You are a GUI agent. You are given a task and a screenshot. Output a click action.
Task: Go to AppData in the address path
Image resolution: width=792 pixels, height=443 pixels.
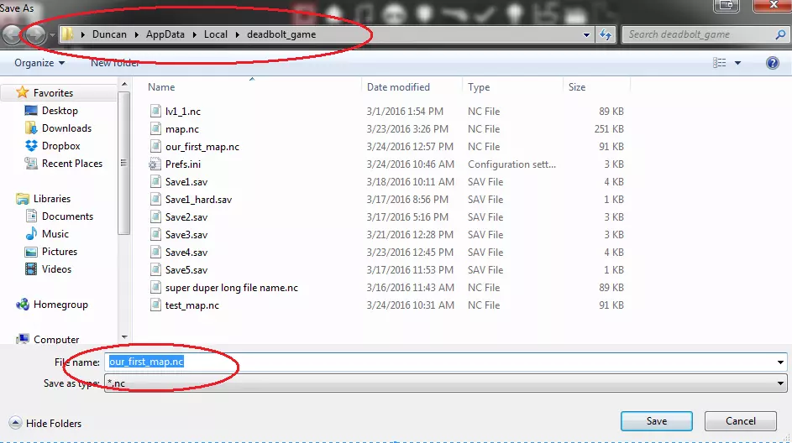tap(165, 34)
